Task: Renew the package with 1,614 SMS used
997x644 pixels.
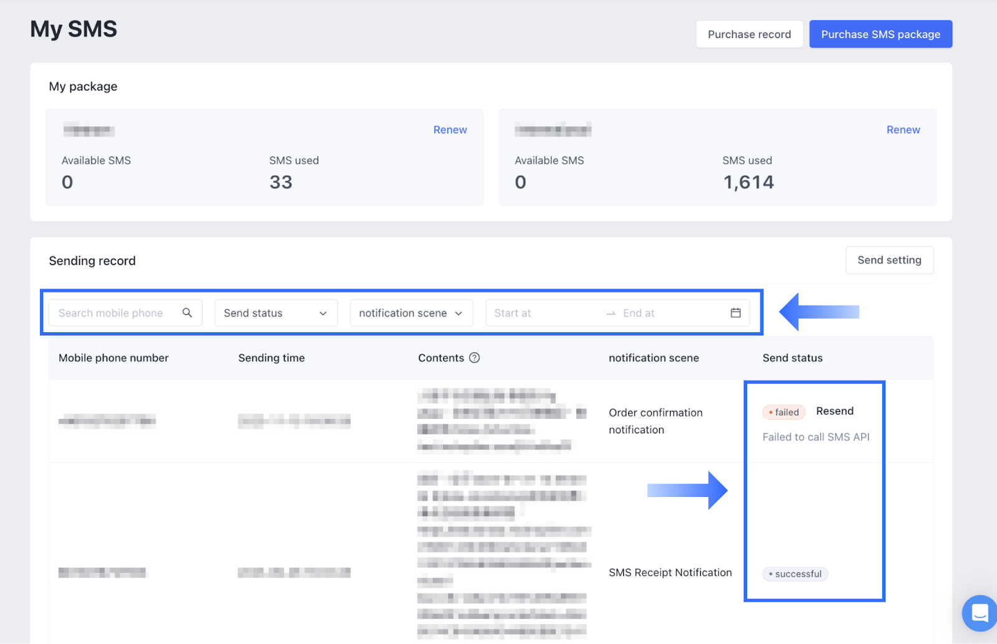Action: coord(903,130)
